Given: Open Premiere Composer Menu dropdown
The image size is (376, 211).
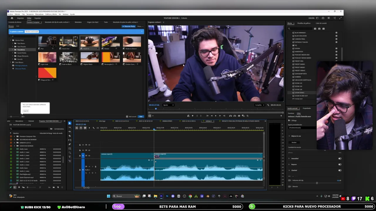Looking at the screenshot, I should [x=140, y=26].
